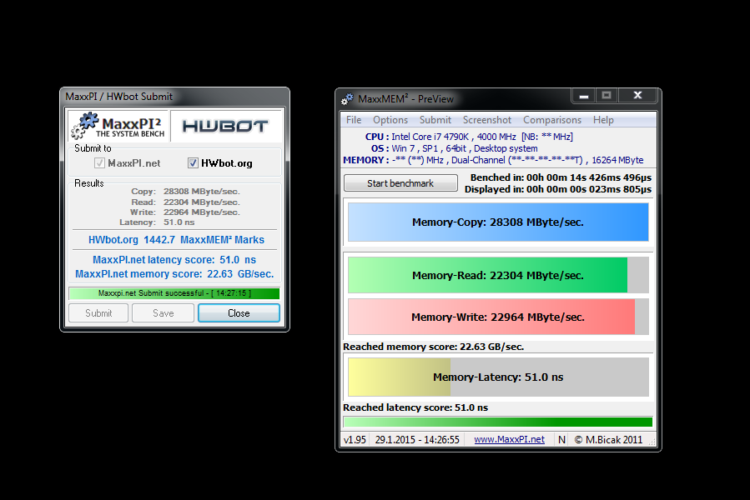Click the MEMORY Dual-Channel 16264 MByte line
The height and width of the screenshot is (500, 750).
click(x=493, y=160)
